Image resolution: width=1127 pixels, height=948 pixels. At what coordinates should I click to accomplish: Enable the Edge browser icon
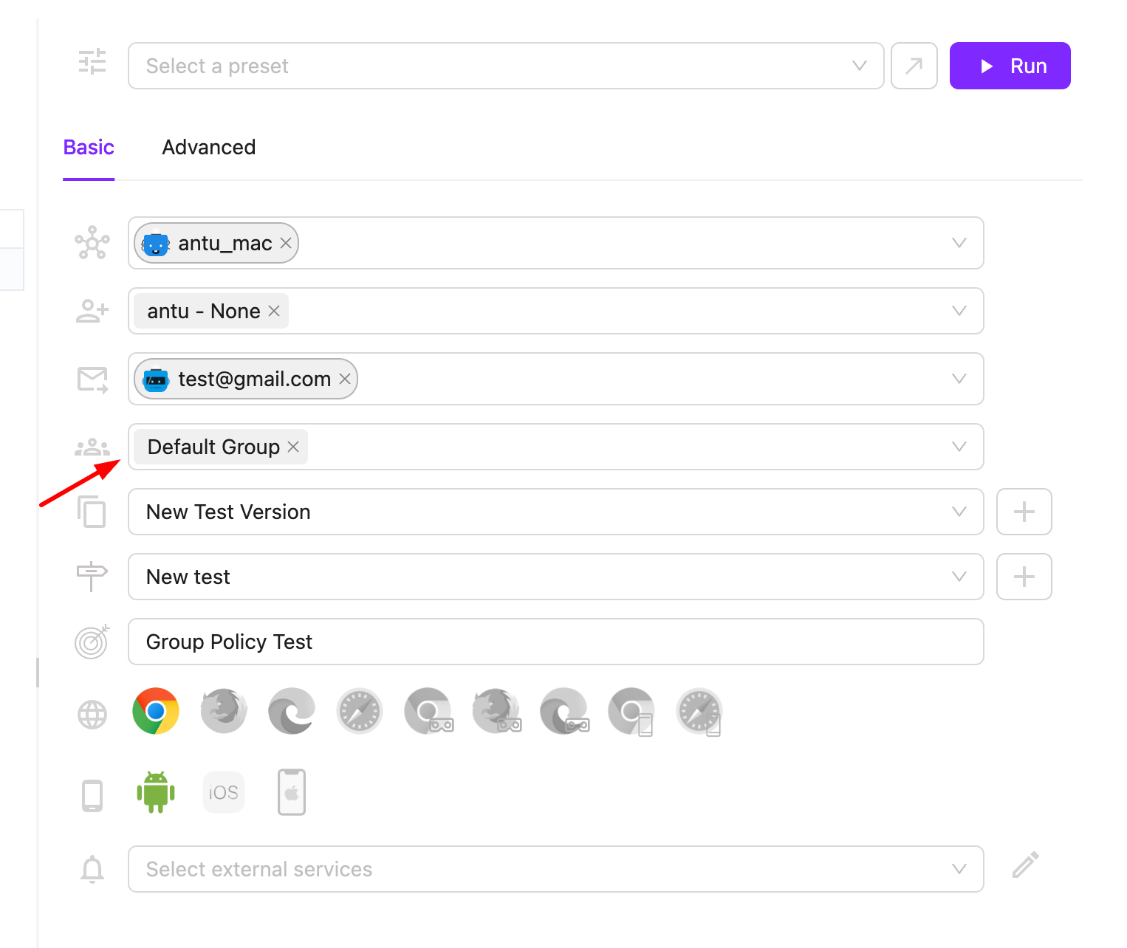click(292, 711)
